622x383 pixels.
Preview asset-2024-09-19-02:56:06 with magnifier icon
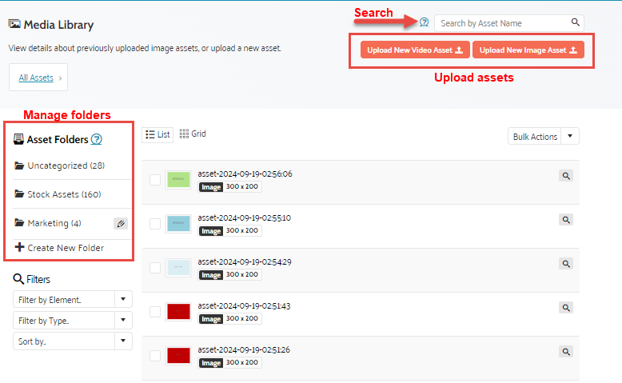pyautogui.click(x=565, y=176)
